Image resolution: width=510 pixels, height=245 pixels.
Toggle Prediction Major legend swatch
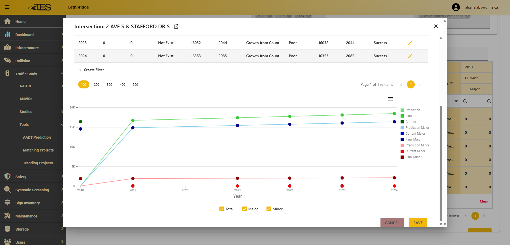402,128
